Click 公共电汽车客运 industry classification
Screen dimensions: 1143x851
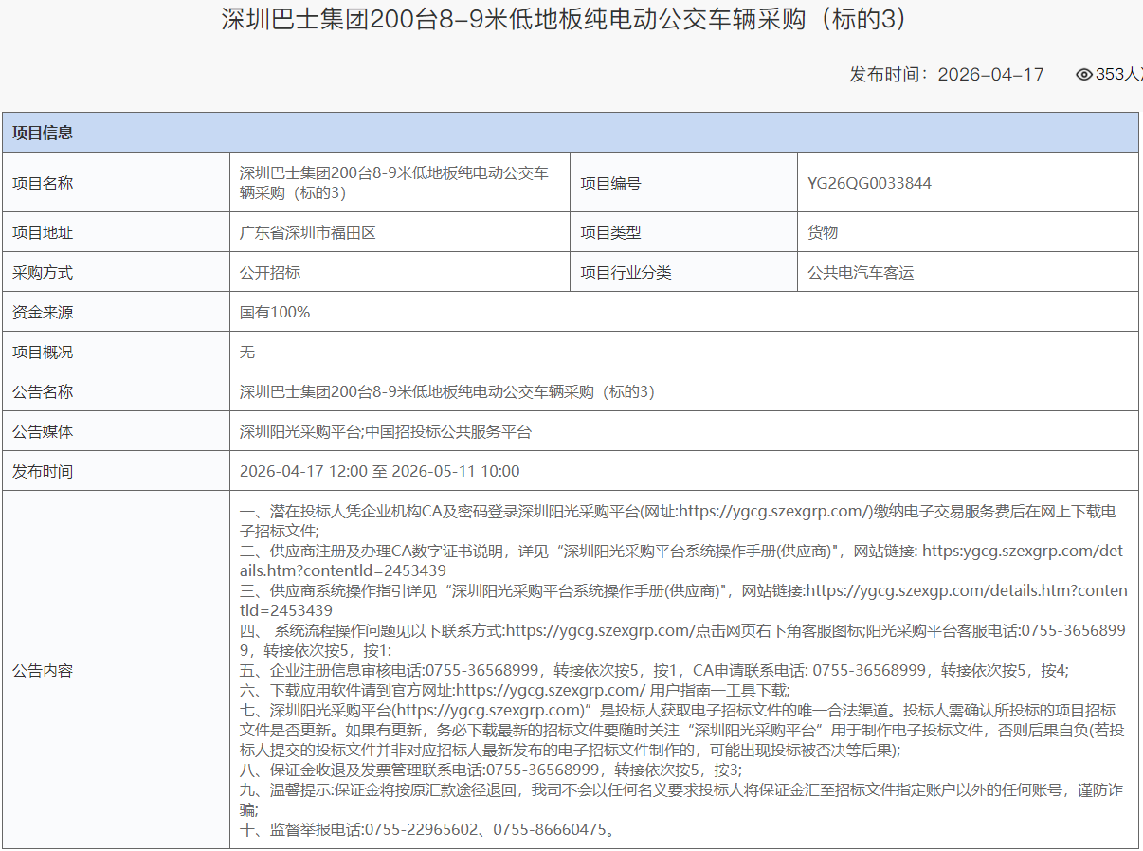click(862, 270)
